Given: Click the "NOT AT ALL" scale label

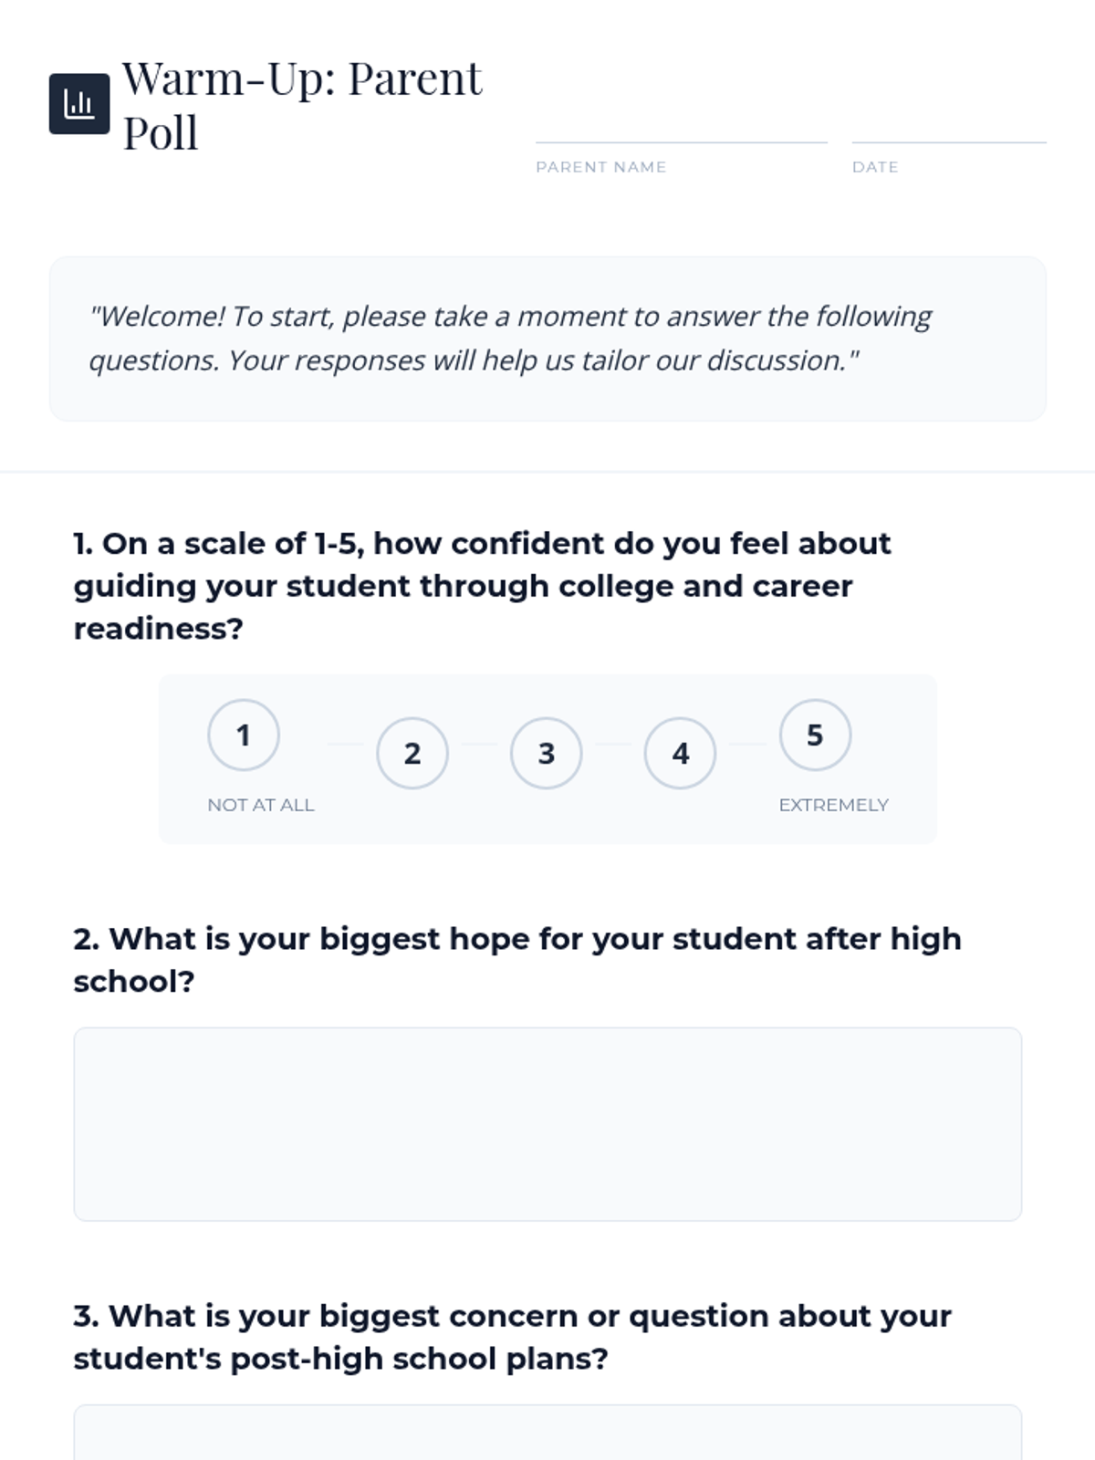Looking at the screenshot, I should pyautogui.click(x=261, y=805).
